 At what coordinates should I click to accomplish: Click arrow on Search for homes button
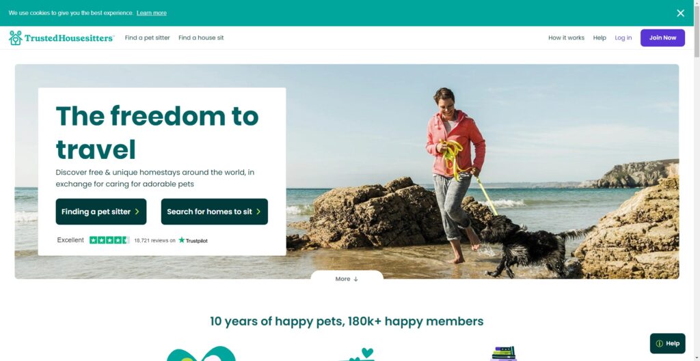[258, 212]
